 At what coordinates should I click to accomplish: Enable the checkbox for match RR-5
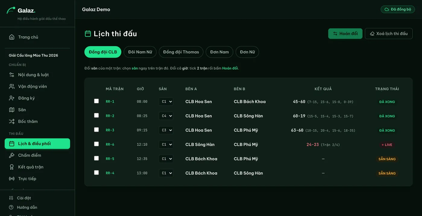96,158
